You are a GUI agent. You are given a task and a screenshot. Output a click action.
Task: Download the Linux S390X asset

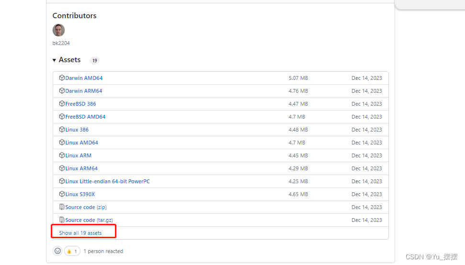click(80, 194)
